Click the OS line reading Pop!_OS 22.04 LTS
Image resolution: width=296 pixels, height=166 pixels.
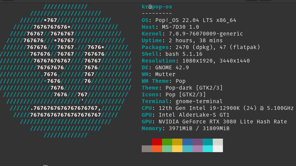tap(189, 20)
